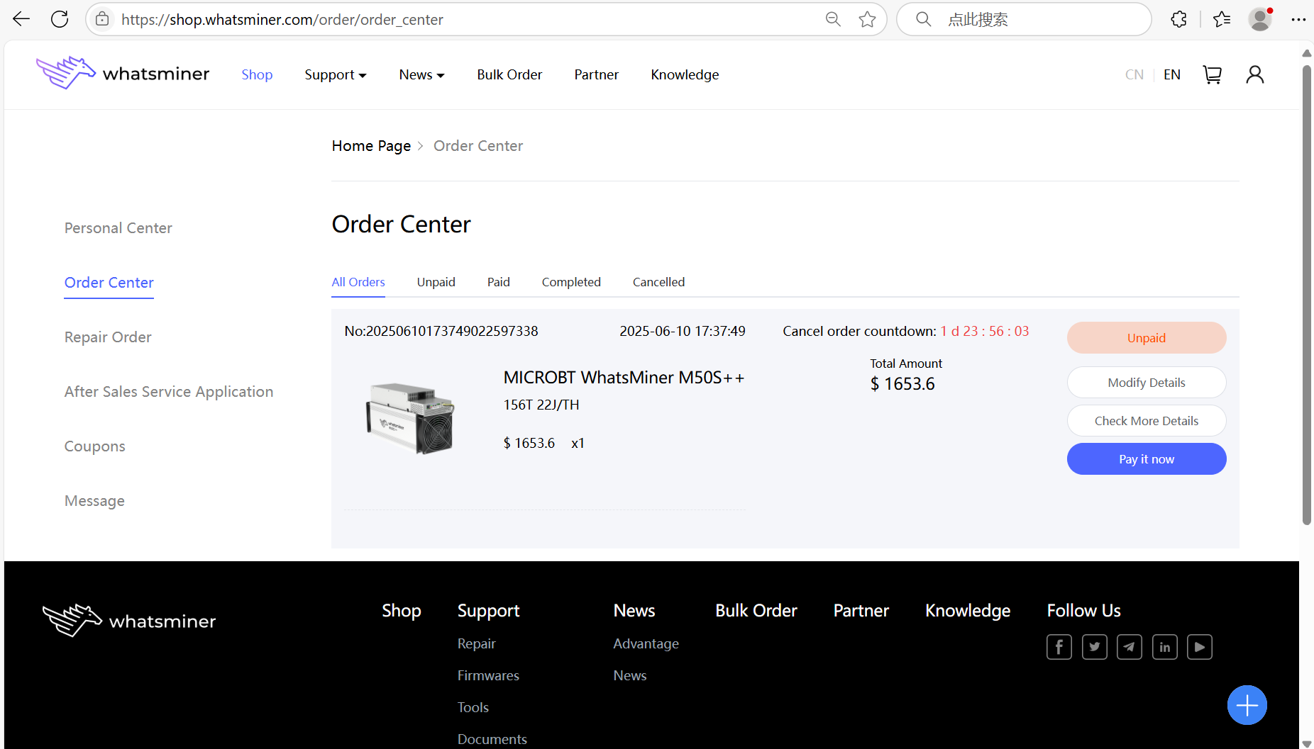This screenshot has height=749, width=1314.
Task: Reload the page with the refresh icon
Action: 60,19
